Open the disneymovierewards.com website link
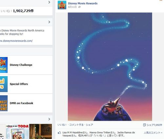 (16, 41)
